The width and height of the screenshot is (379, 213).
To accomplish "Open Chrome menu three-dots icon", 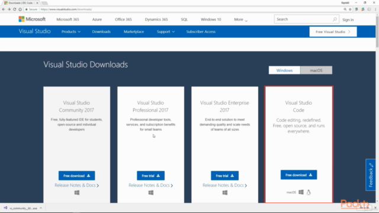I will tap(375, 9).
